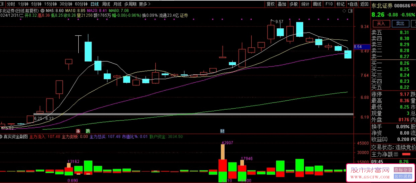The height and width of the screenshot is (183, 416).
Task: Click the 主力净额 row in side panel
Action: (x=393, y=154)
